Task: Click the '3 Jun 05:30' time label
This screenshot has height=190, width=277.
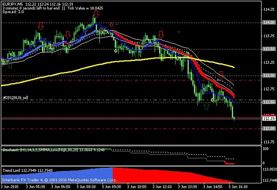Action: (x=35, y=186)
